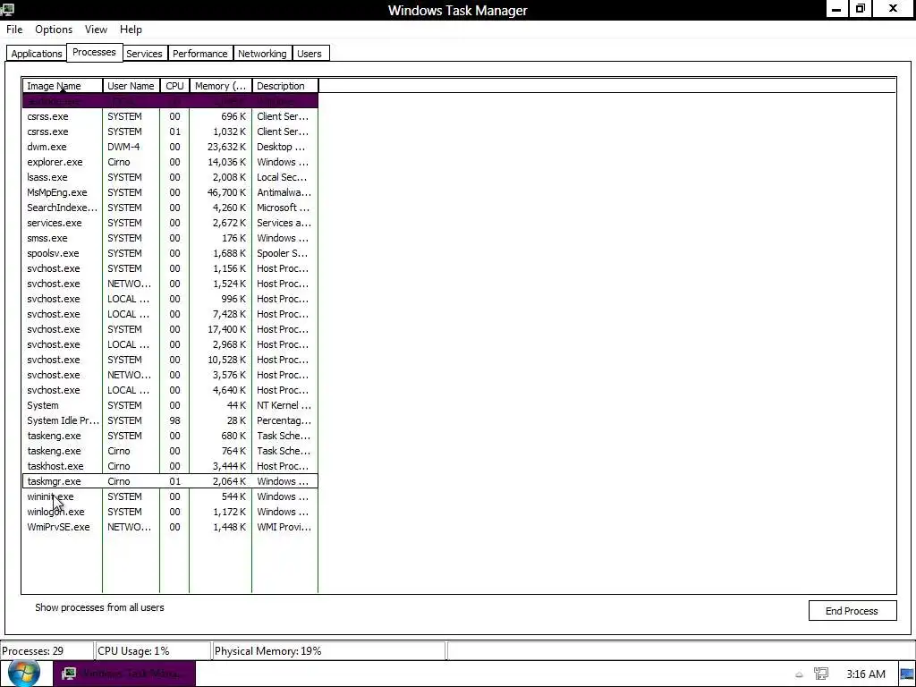Select the smss.exe process
916x687 pixels.
[170, 238]
